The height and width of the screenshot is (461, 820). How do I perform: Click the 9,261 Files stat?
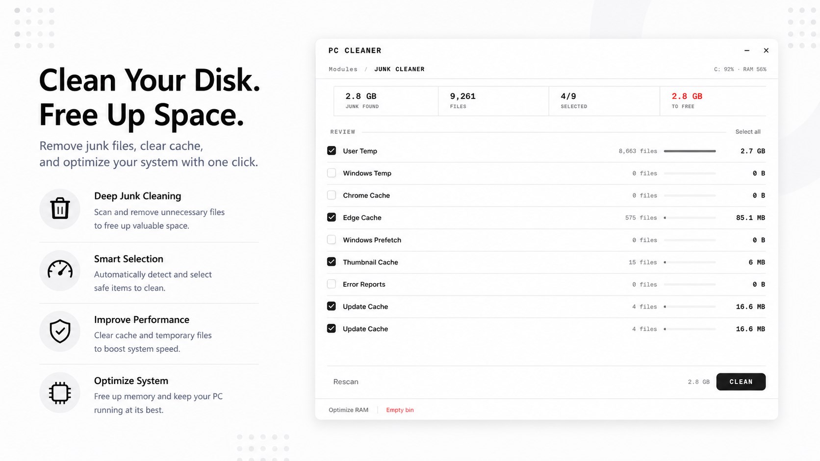[493, 101]
